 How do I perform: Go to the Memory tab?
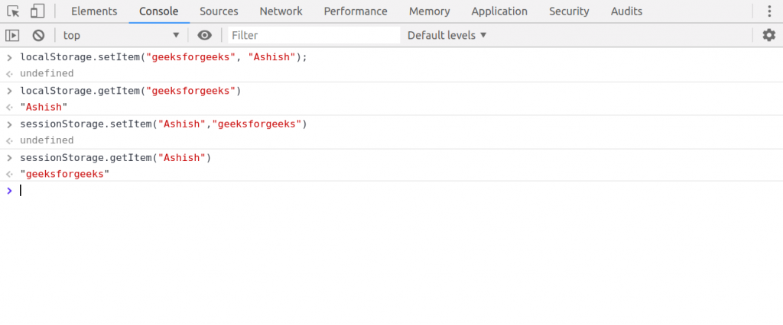[x=429, y=11]
